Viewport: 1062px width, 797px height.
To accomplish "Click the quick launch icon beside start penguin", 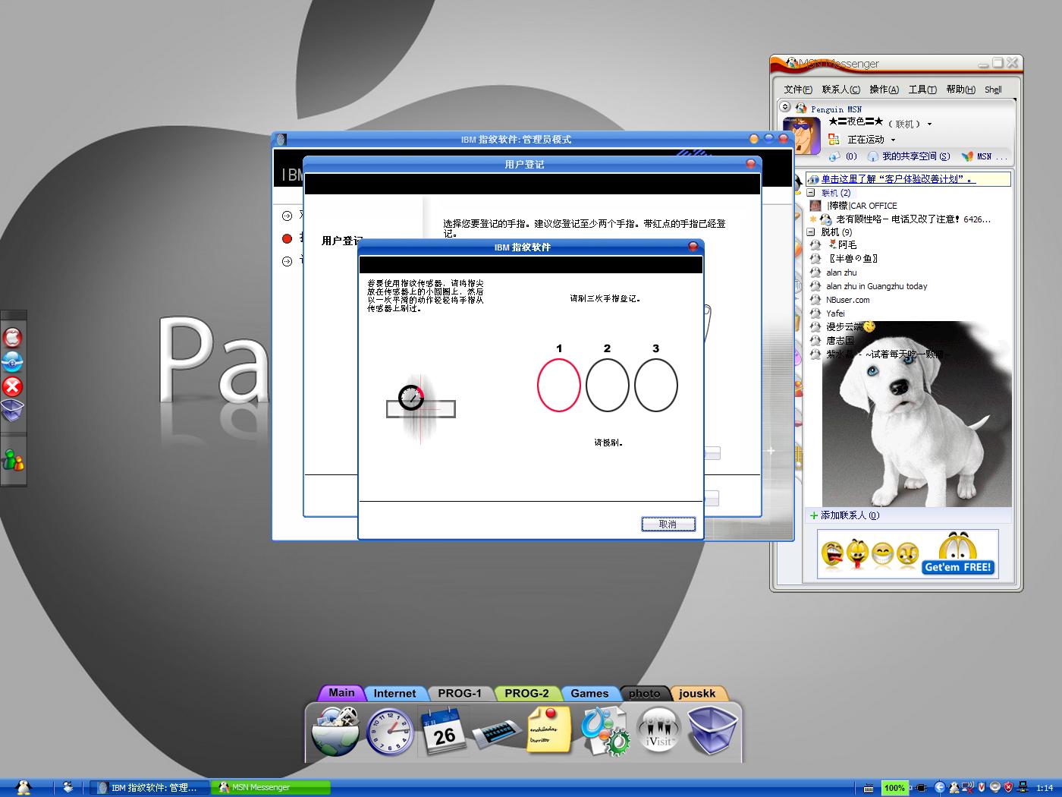I will pyautogui.click(x=68, y=788).
